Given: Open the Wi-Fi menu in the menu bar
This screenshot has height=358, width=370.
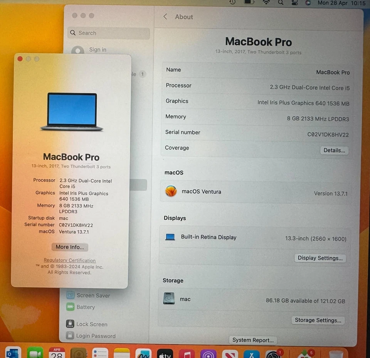Looking at the screenshot, I should [x=266, y=3].
